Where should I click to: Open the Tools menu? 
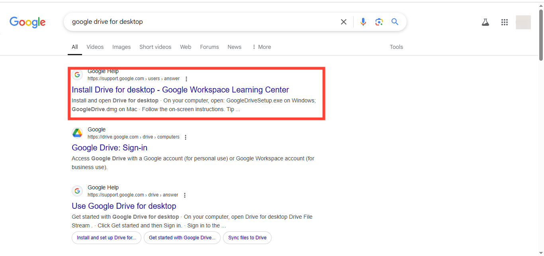point(396,47)
